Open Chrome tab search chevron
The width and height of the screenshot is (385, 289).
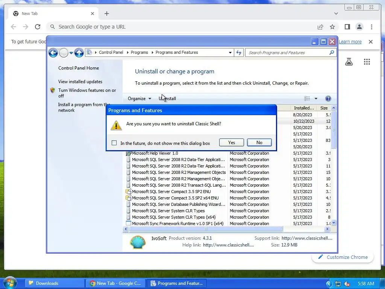336,14
